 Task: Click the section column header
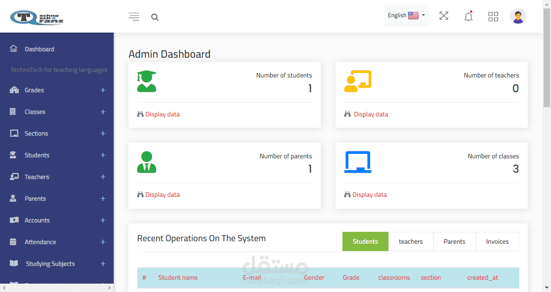(431, 278)
